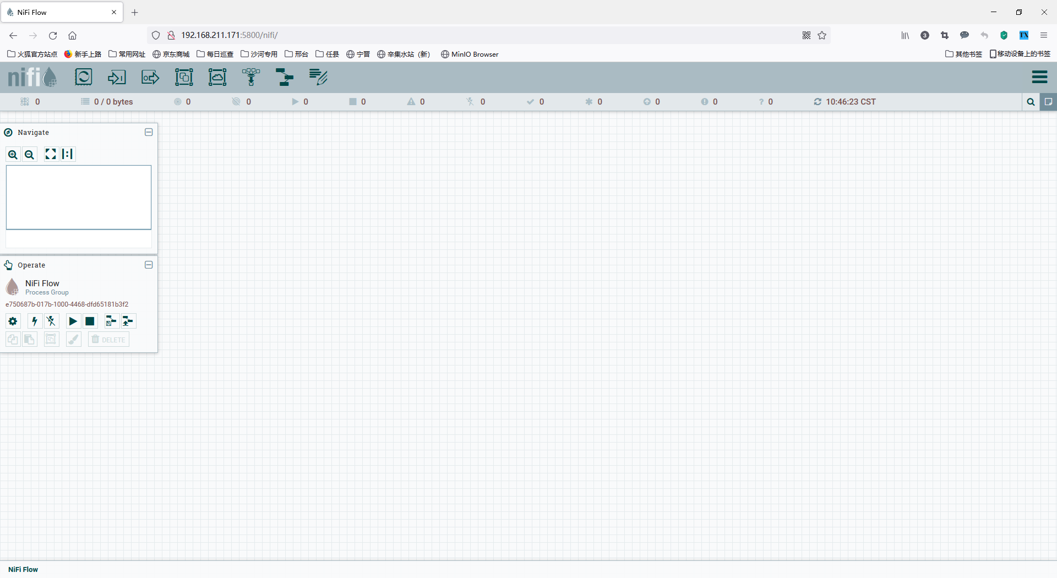Open the MinIO Browser bookmark

[x=470, y=54]
